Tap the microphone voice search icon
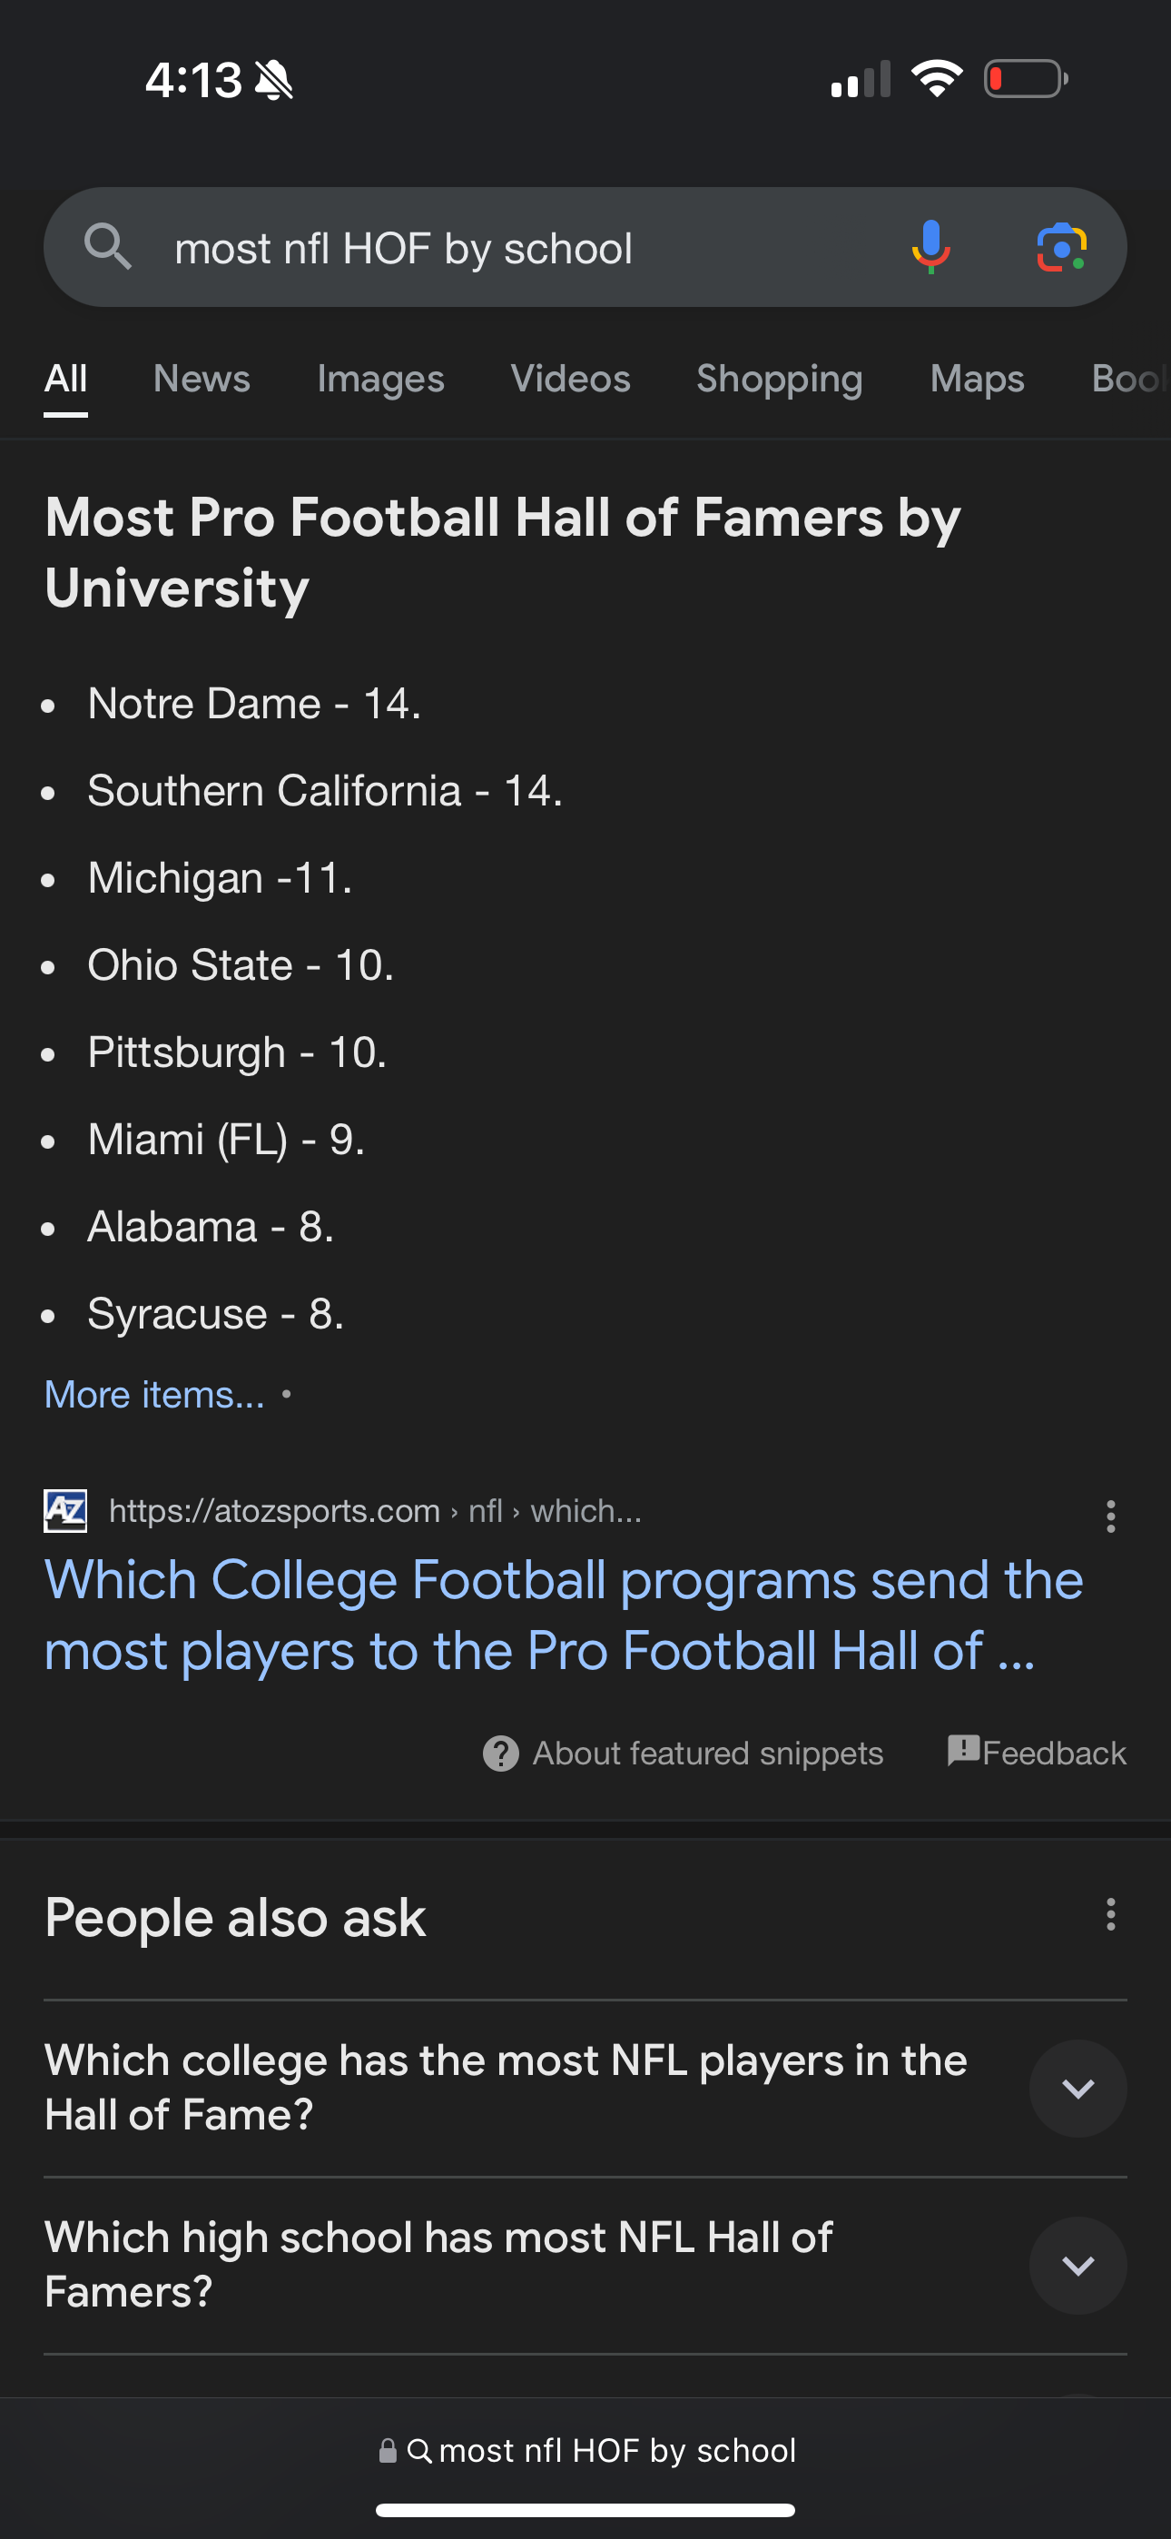Viewport: 1171px width, 2539px height. click(x=930, y=246)
